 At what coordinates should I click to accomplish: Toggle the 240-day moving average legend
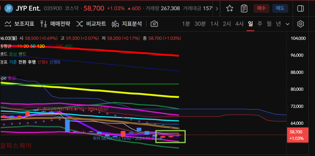click(59, 46)
